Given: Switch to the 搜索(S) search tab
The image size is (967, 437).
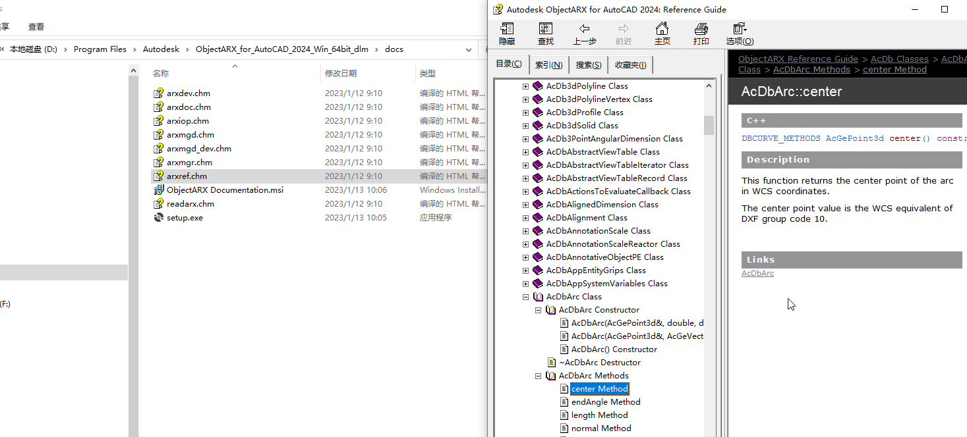Looking at the screenshot, I should 588,64.
